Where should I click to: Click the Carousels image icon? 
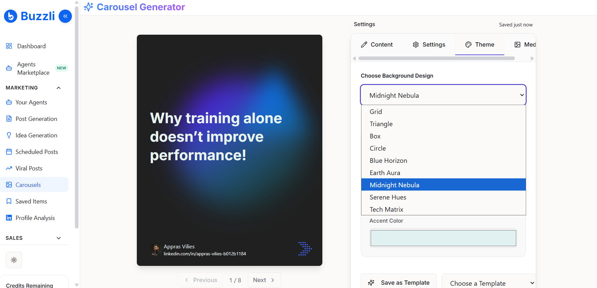coord(9,185)
